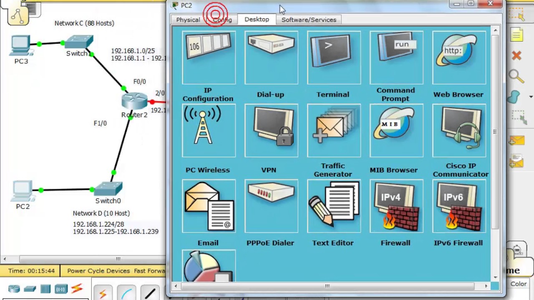Open the IPv6 Firewall settings
The image size is (534, 300).
click(459, 206)
